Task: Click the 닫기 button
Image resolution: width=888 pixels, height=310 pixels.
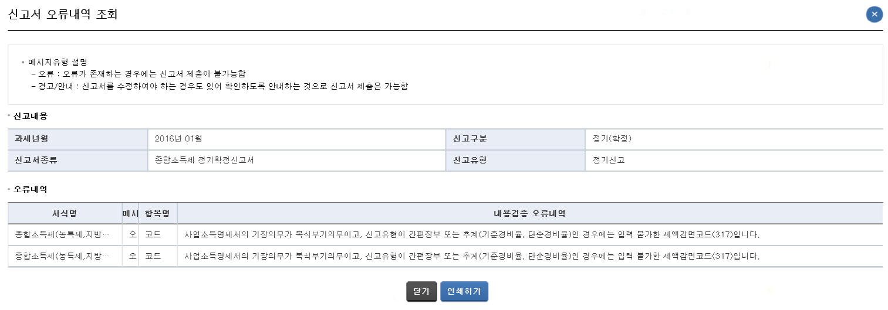Action: click(x=421, y=291)
